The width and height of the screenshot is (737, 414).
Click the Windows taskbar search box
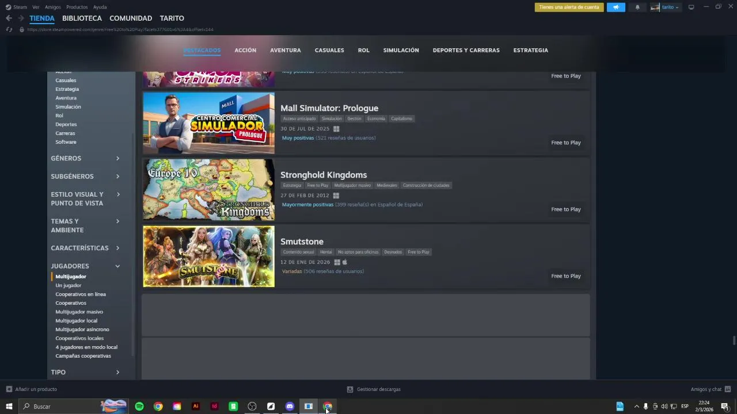[x=74, y=407]
